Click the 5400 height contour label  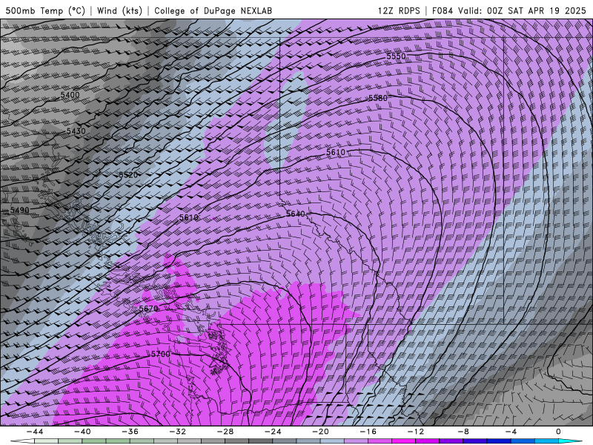(x=70, y=95)
